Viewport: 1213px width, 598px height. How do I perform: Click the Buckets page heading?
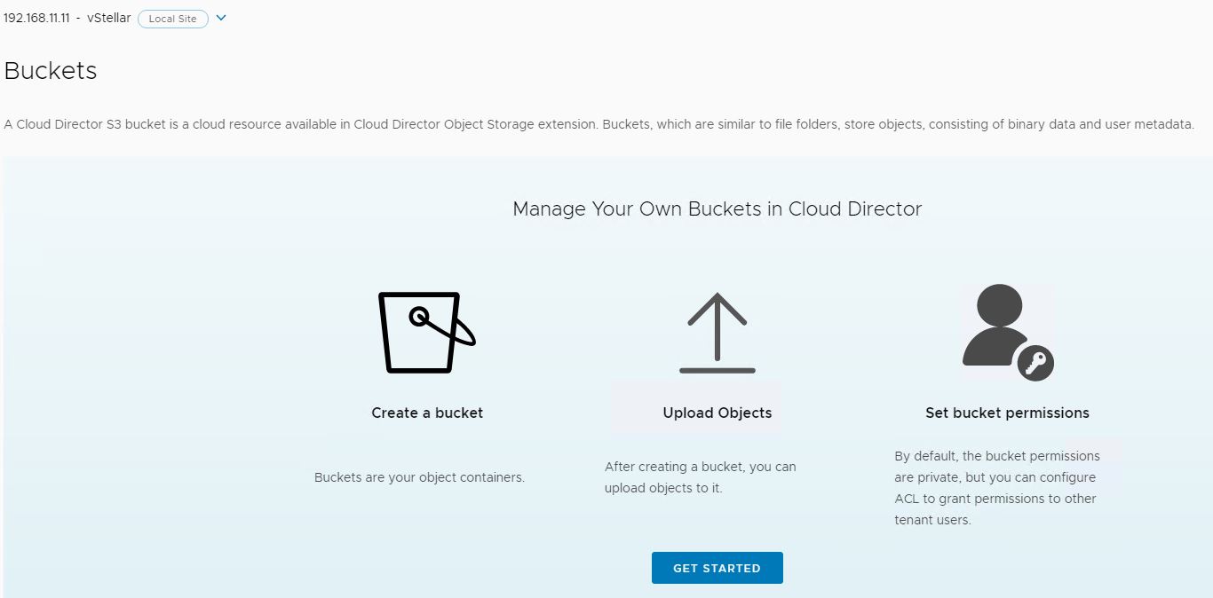coord(51,71)
